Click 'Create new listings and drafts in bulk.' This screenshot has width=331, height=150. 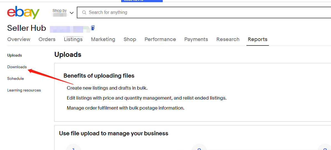pos(107,88)
